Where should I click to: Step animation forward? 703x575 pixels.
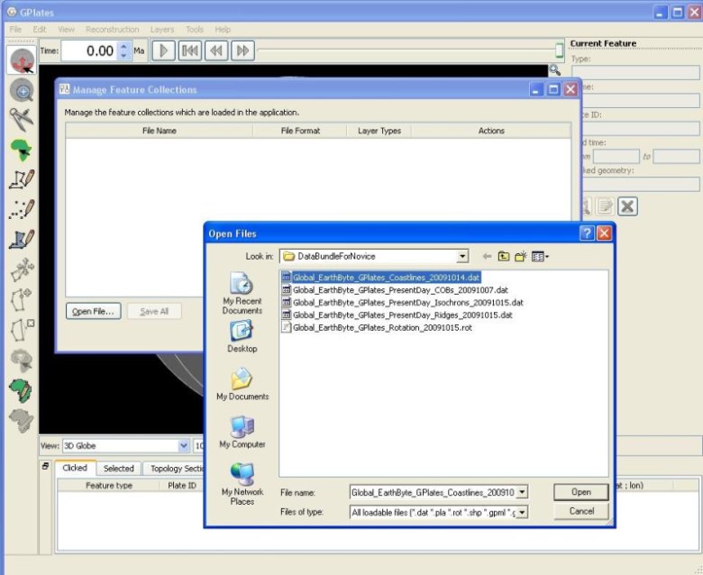pyautogui.click(x=242, y=50)
